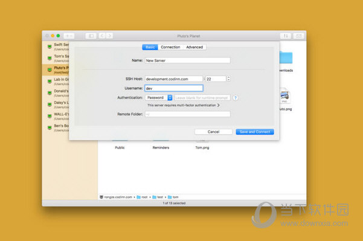This screenshot has width=363, height=241.
Task: Select the Swift server icon in sidebar
Action: click(50, 47)
